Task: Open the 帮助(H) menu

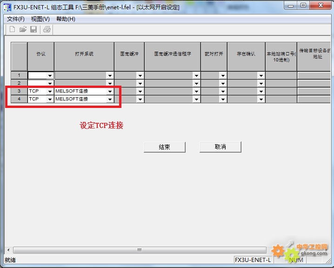Action: click(x=66, y=19)
